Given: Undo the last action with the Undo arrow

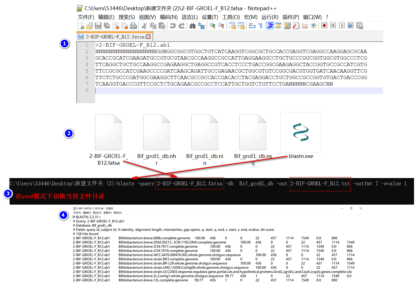Looking at the screenshot, I should click(173, 26).
